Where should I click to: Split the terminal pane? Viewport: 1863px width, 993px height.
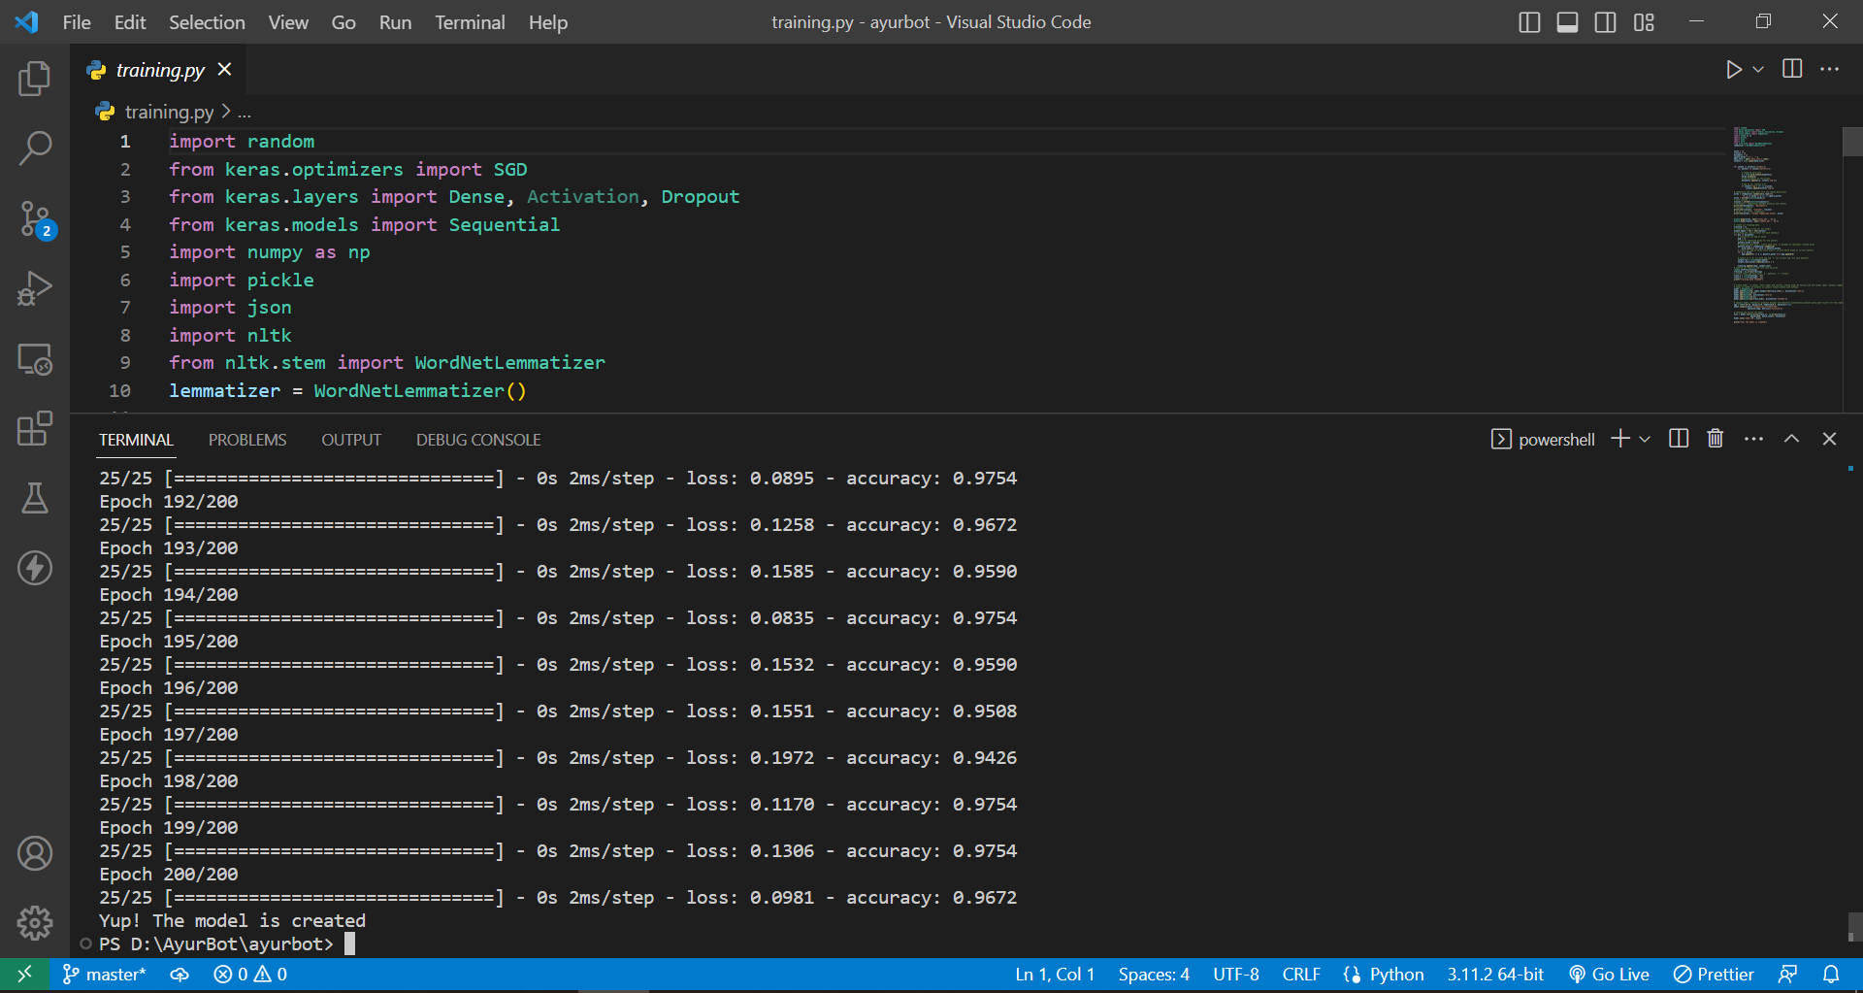tap(1679, 439)
